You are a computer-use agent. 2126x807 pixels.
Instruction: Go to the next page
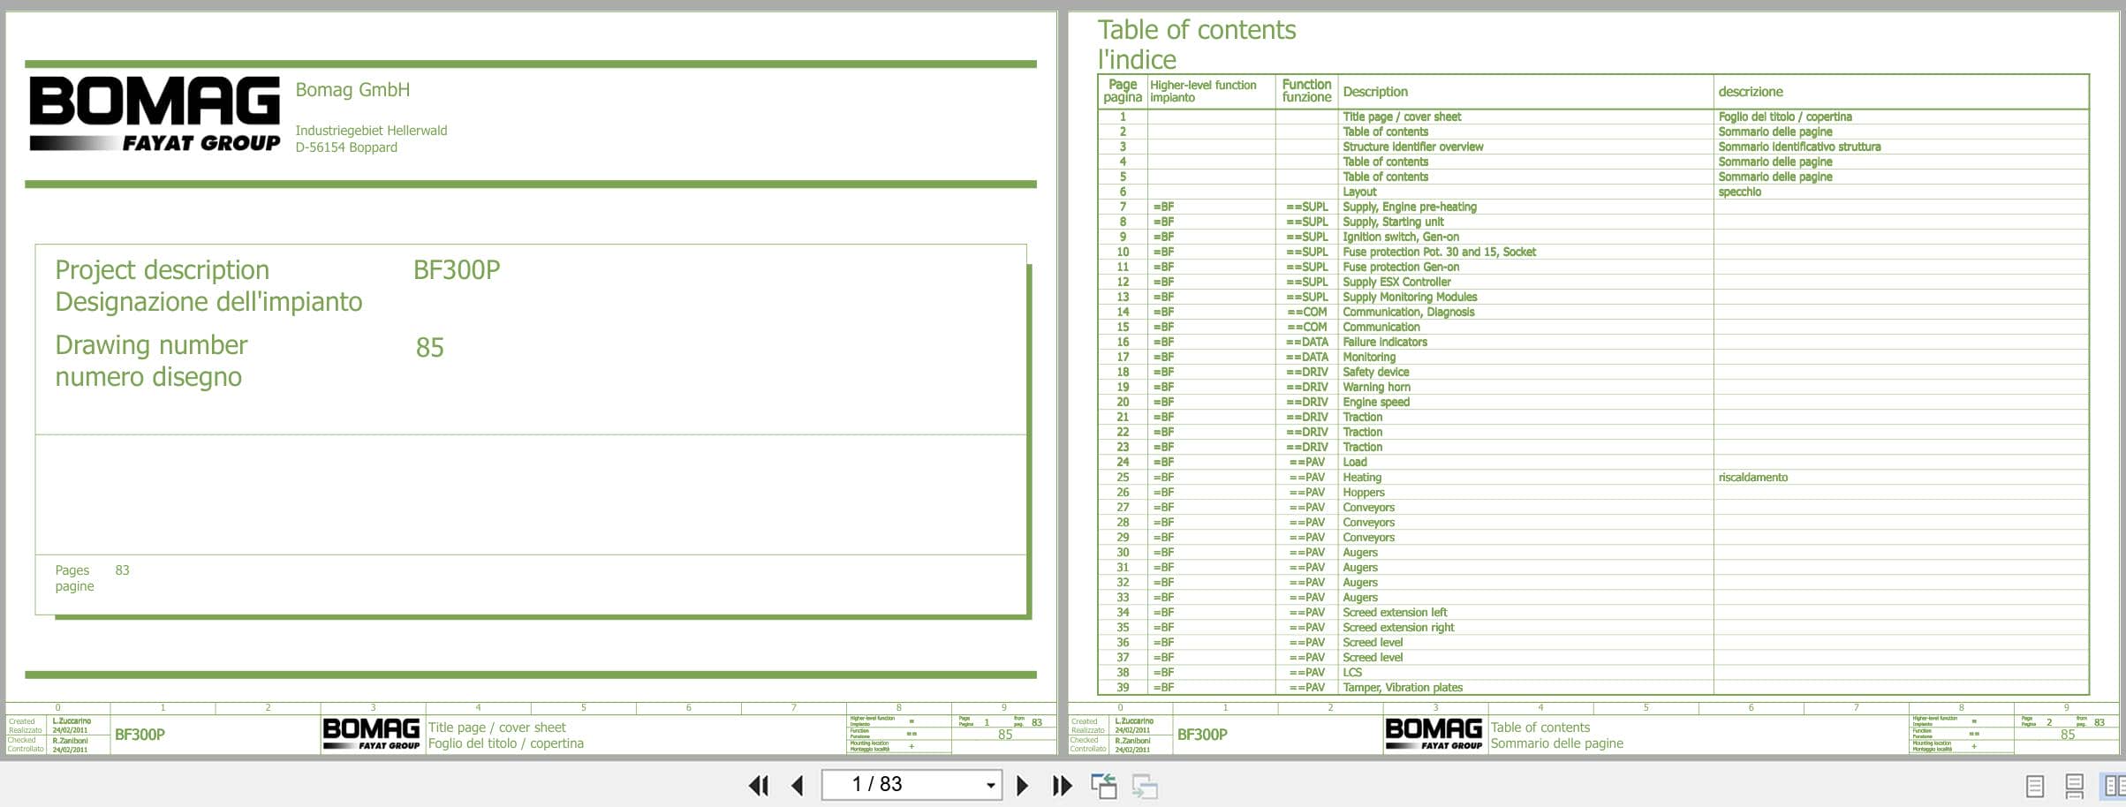click(1022, 785)
